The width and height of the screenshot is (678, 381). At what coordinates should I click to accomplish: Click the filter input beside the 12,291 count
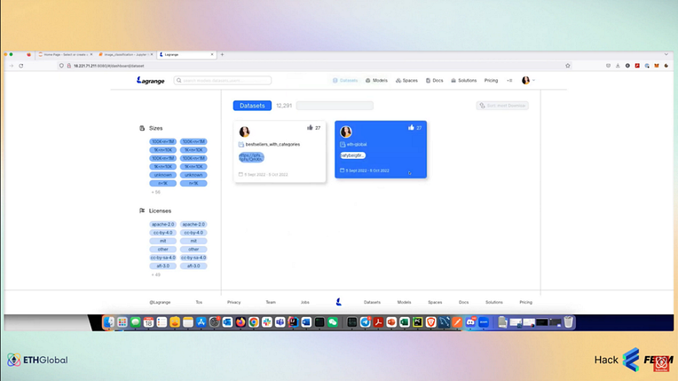(x=335, y=106)
